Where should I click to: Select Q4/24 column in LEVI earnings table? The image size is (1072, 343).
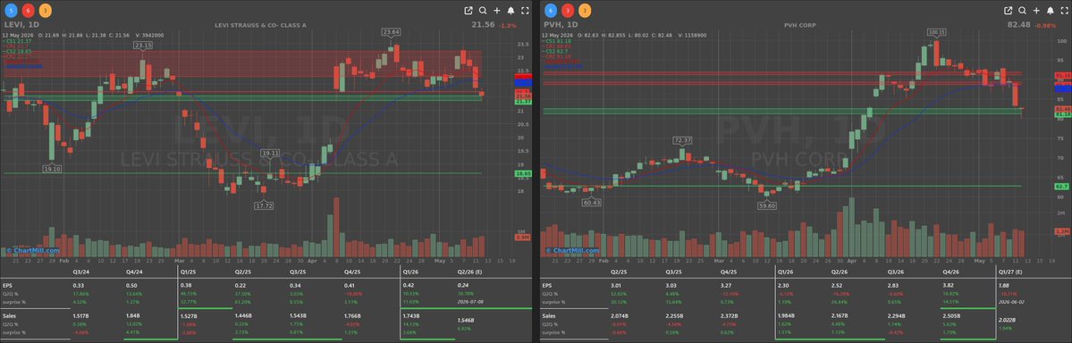pyautogui.click(x=133, y=272)
